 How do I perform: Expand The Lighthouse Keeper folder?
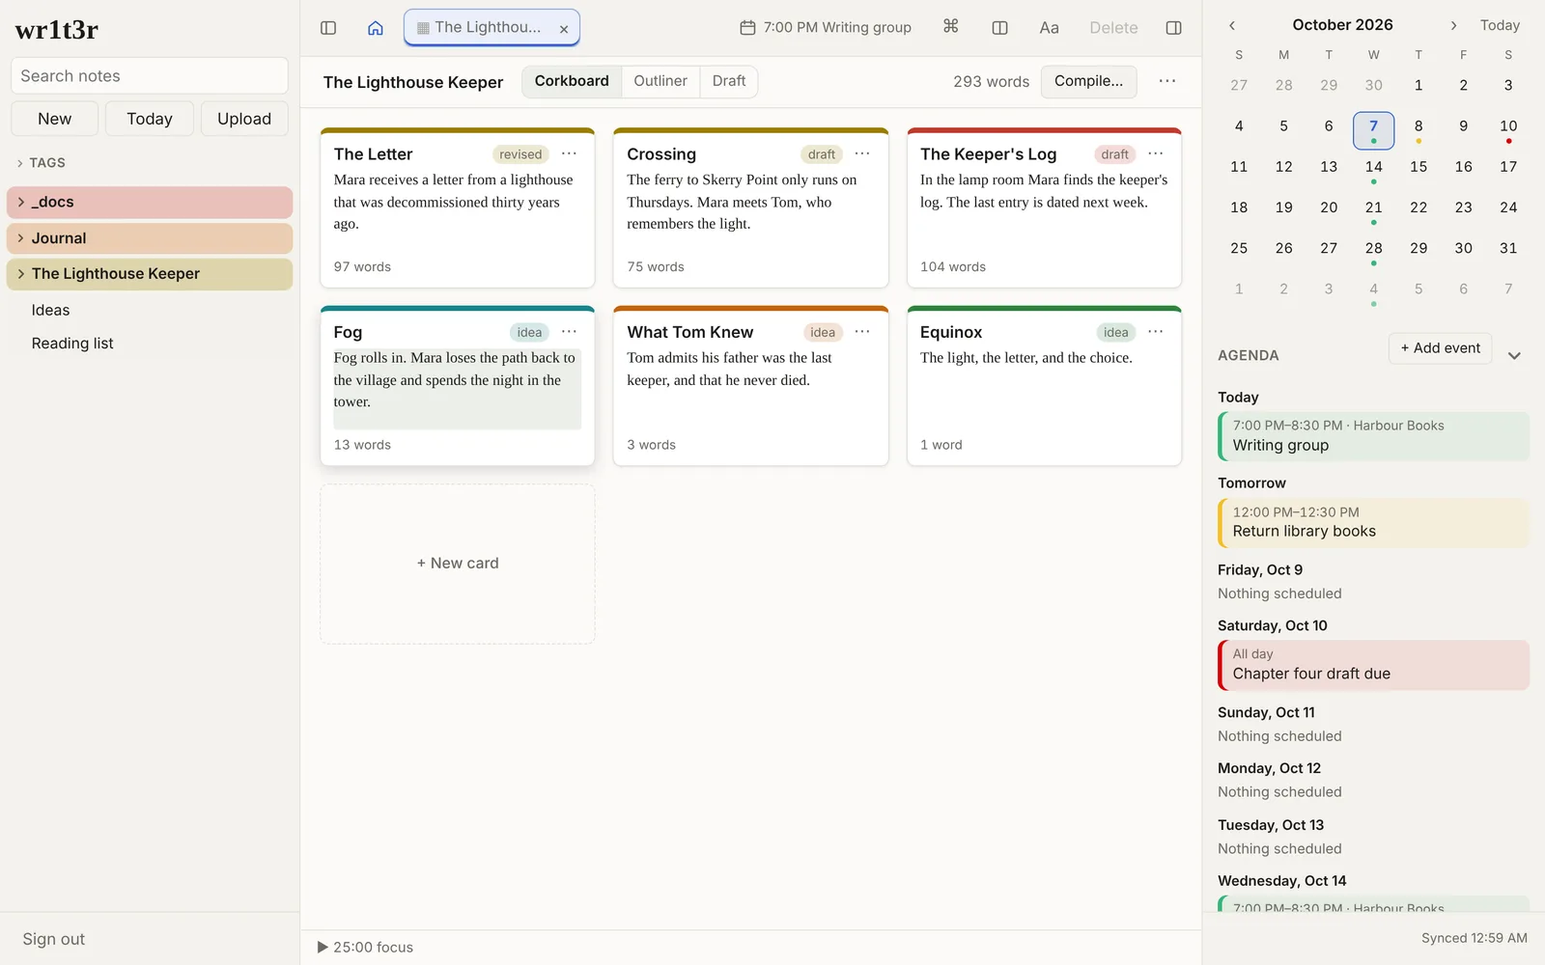click(x=20, y=274)
